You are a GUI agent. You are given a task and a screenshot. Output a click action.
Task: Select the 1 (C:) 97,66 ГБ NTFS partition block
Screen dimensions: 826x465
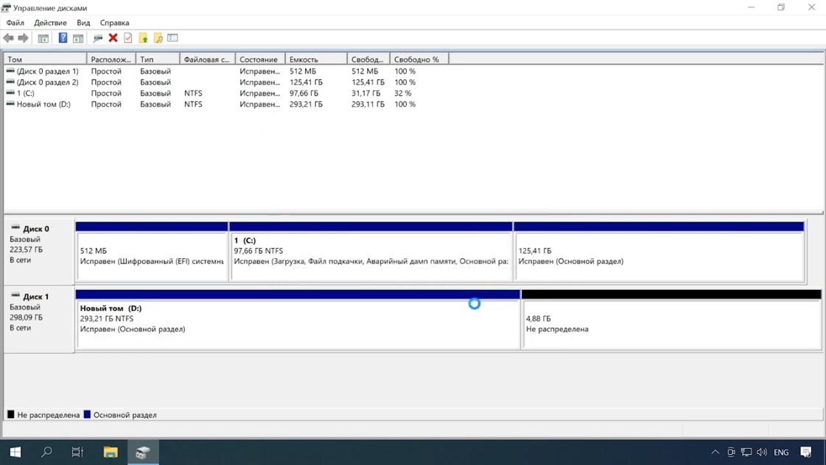tap(371, 252)
